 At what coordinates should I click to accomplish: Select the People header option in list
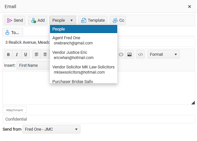click(83, 29)
